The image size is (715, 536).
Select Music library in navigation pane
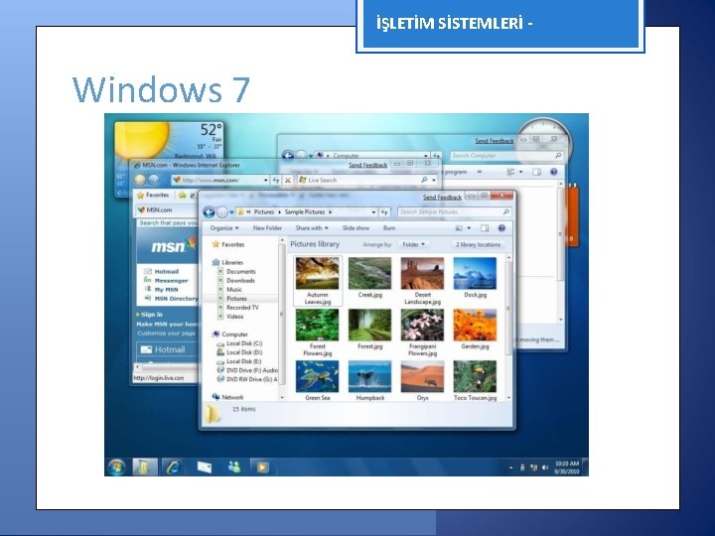234,290
